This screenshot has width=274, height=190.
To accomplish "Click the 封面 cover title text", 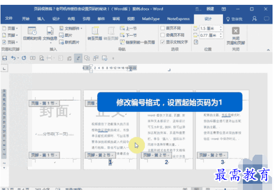I will pyautogui.click(x=54, y=111).
